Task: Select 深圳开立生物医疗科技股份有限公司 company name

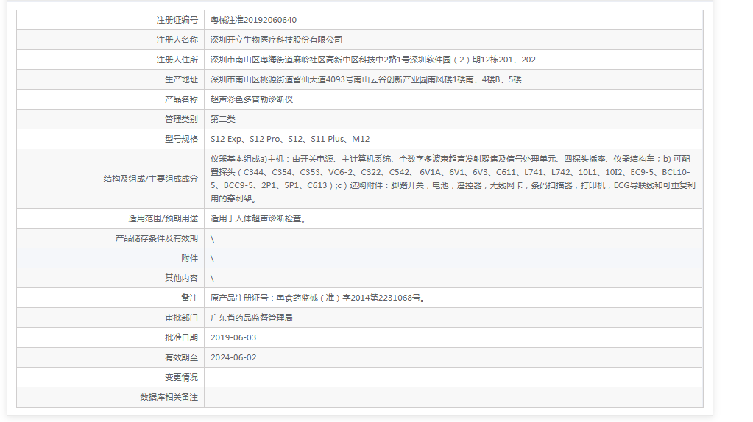Action: pyautogui.click(x=276, y=40)
